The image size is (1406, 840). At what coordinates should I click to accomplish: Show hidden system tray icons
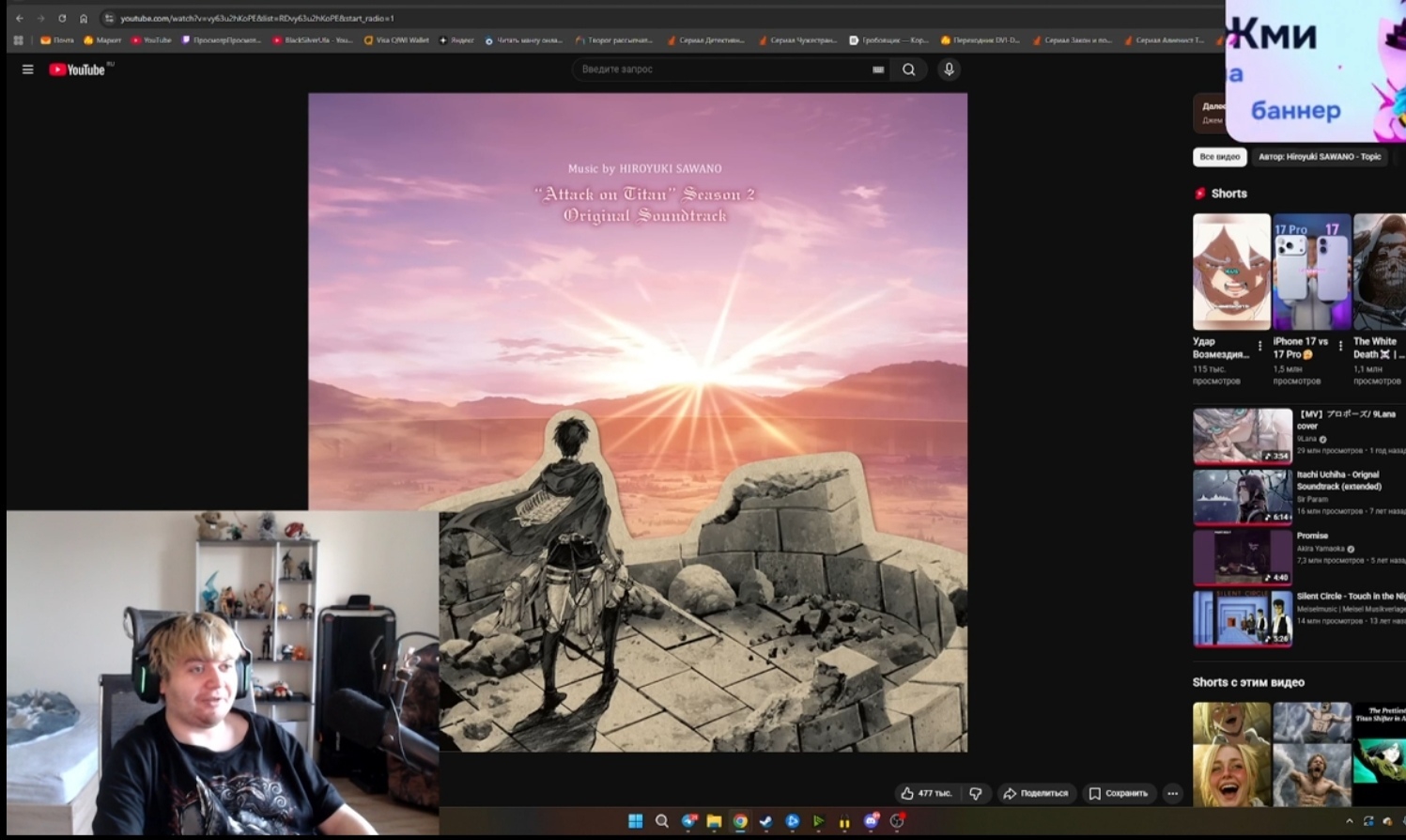coord(1349,821)
